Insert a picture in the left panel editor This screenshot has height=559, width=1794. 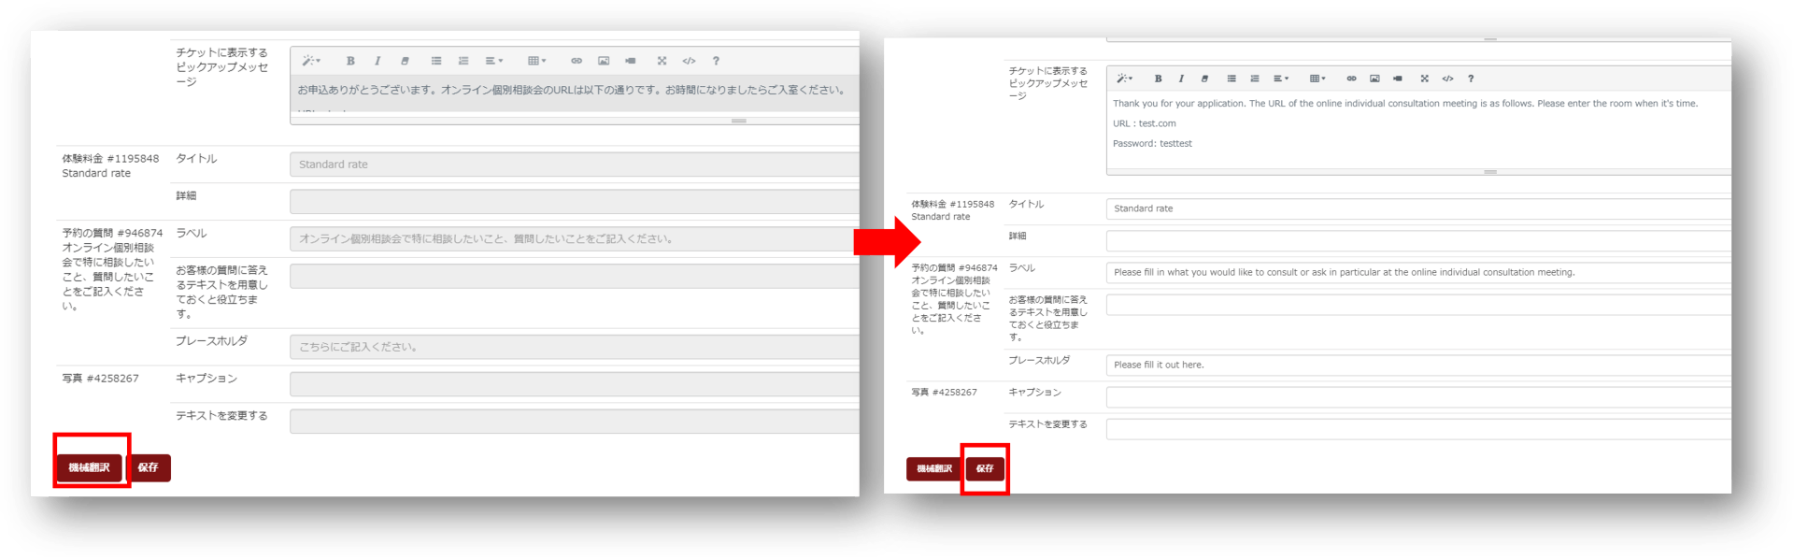point(604,61)
